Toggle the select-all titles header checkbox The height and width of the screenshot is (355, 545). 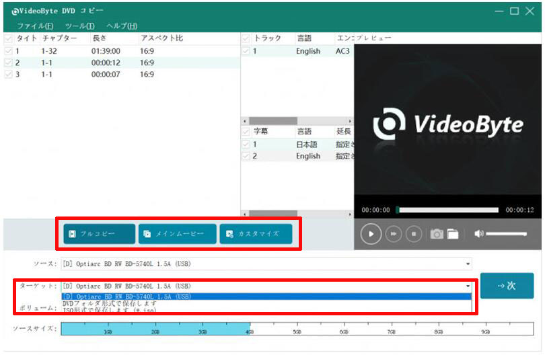[x=8, y=38]
